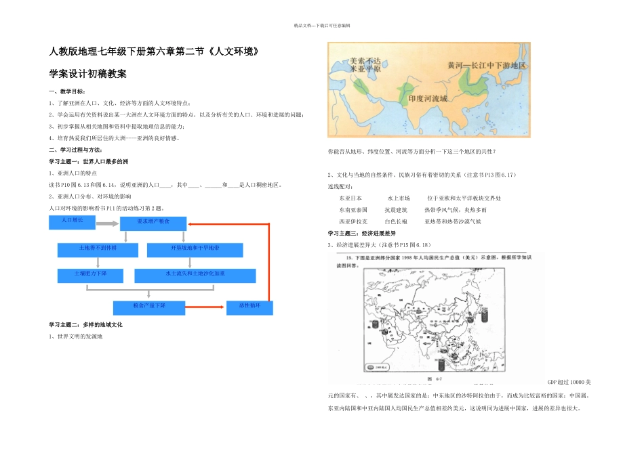This screenshot has height=455, width=644.
Task: Click matching item 水上市场
Action: tap(399, 198)
